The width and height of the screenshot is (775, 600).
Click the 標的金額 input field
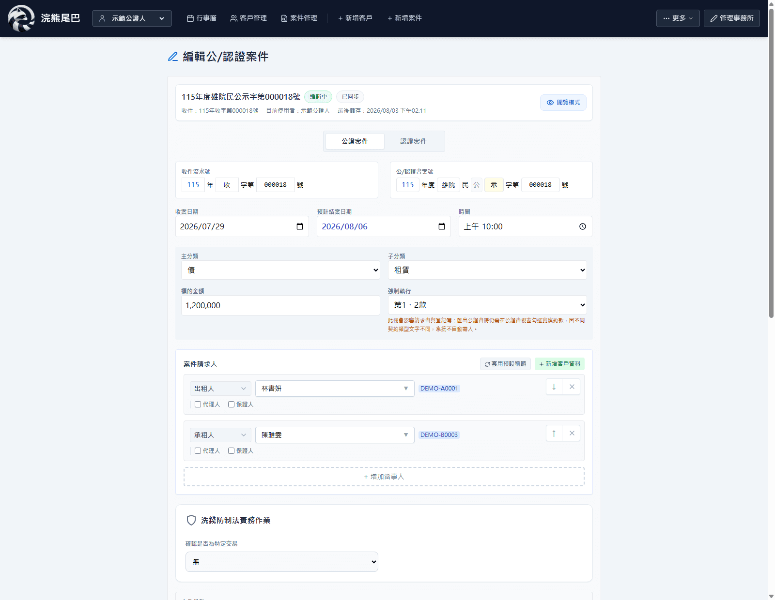(280, 305)
